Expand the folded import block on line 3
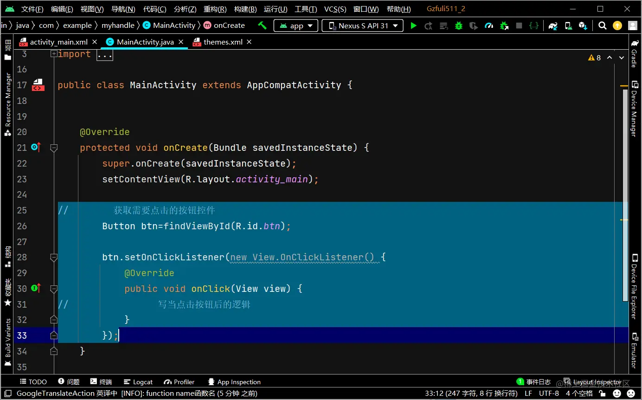Image resolution: width=642 pixels, height=400 pixels. tap(54, 54)
